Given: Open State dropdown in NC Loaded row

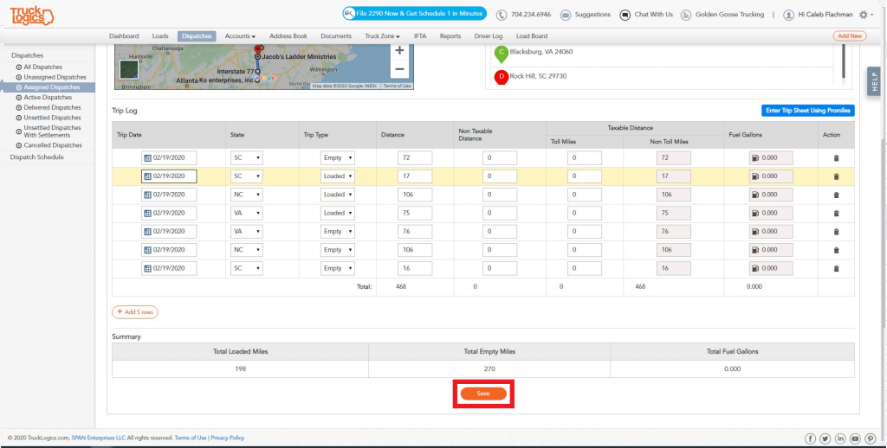Looking at the screenshot, I should 246,195.
